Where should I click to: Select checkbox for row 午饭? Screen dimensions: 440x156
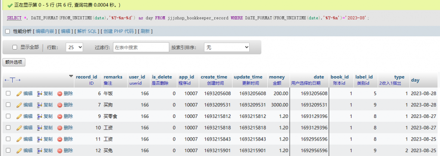[9, 94]
